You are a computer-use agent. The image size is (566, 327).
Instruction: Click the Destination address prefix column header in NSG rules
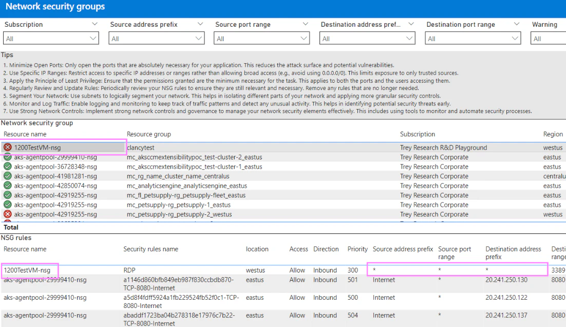(513, 253)
